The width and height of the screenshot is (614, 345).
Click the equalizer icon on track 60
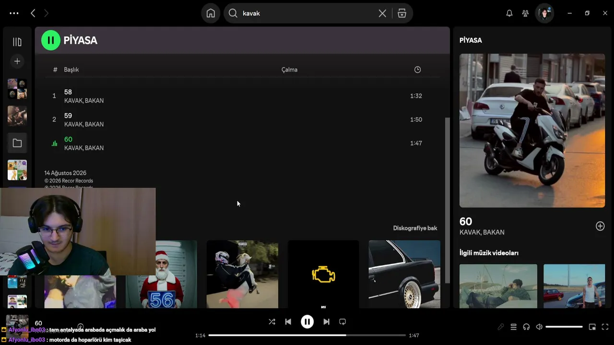(54, 143)
